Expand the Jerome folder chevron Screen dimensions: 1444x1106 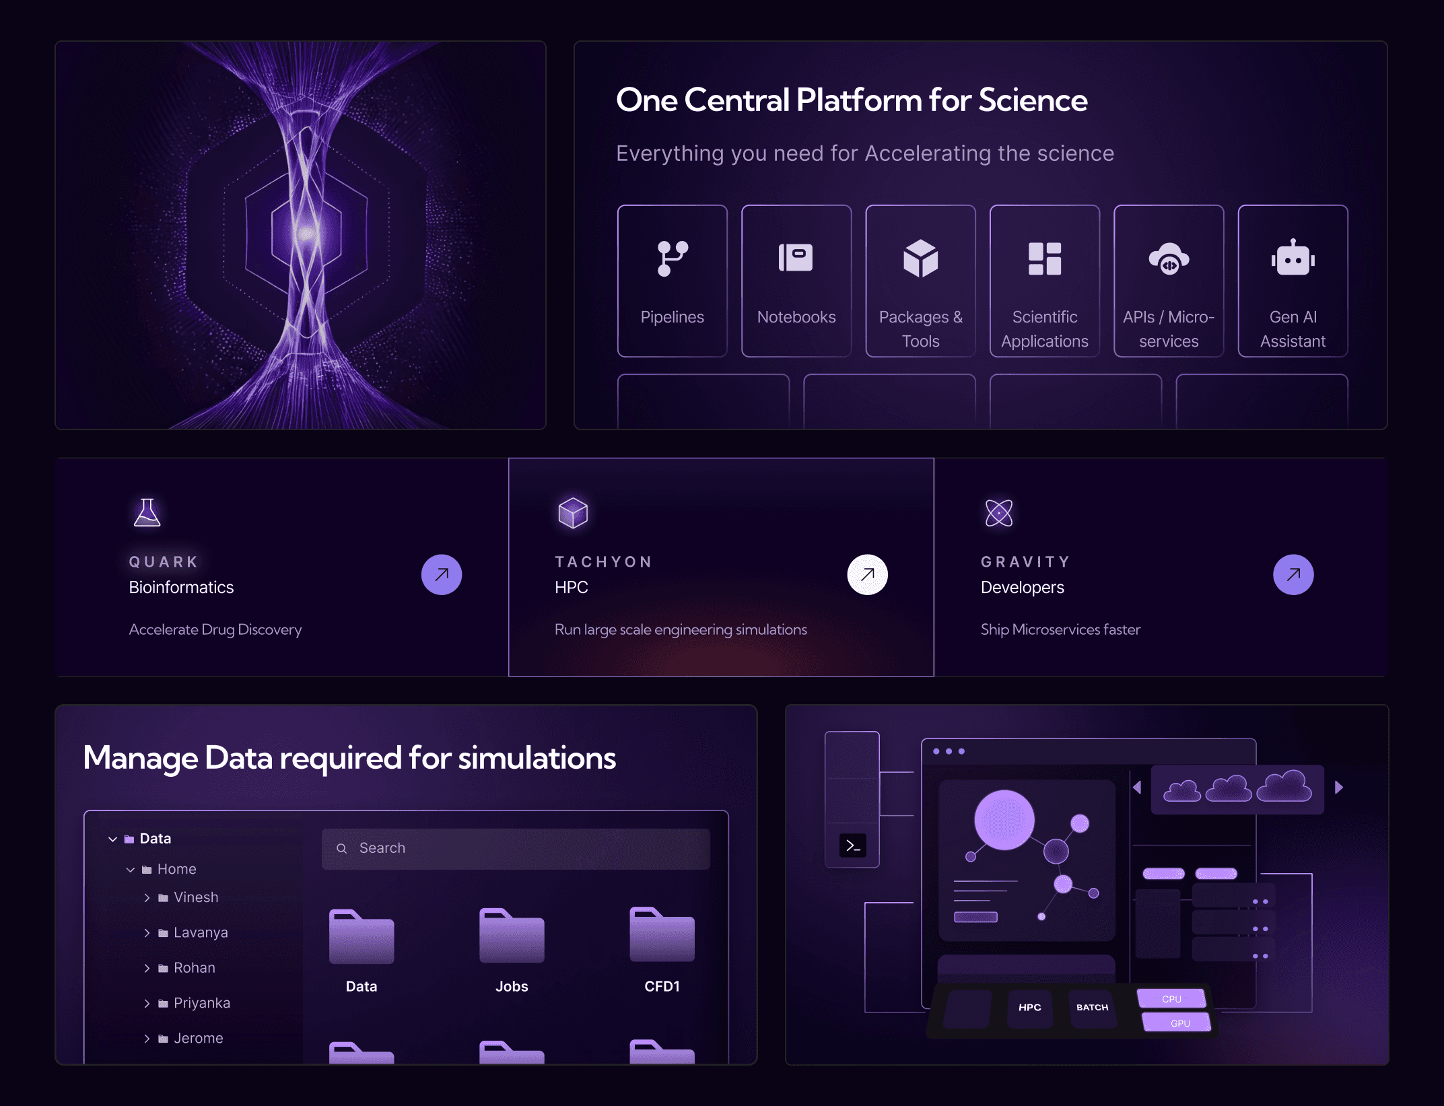point(147,1039)
